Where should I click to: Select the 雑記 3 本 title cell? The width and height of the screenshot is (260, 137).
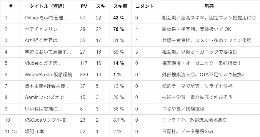pos(48,131)
